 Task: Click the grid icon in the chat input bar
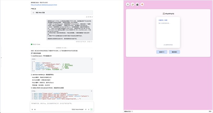(x=32, y=110)
